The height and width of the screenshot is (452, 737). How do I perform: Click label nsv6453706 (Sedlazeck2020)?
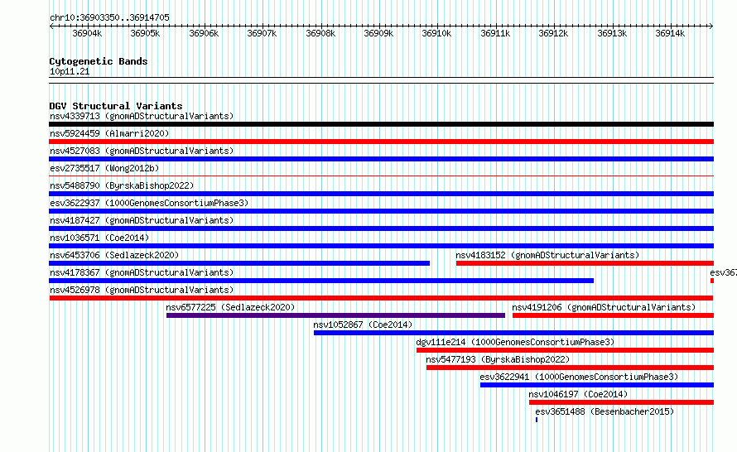click(x=114, y=255)
